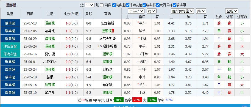Uncheck the 瑞典甲 filter checkbox
The width and height of the screenshot is (251, 107).
[174, 5]
